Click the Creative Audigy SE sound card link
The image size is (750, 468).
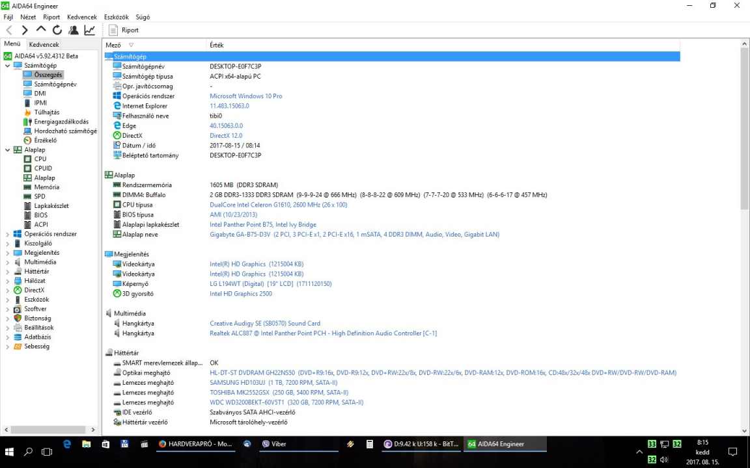click(265, 323)
